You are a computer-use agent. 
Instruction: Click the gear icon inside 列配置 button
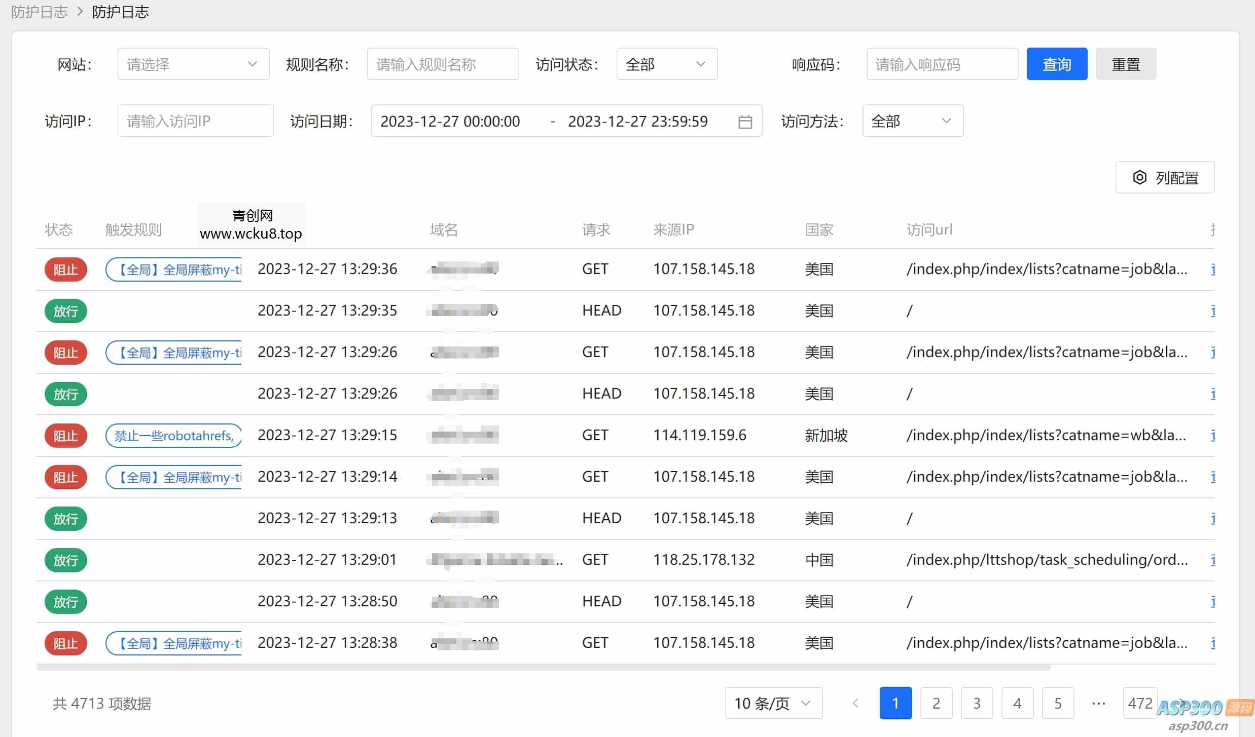pyautogui.click(x=1140, y=177)
